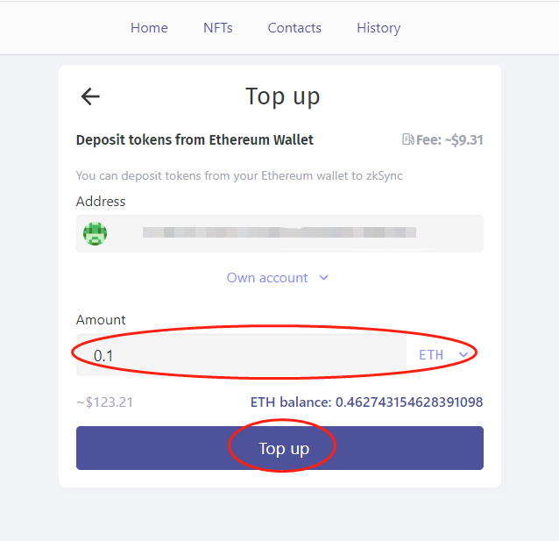Click the ~$123.21 USD estimate
The width and height of the screenshot is (559, 541).
(104, 402)
